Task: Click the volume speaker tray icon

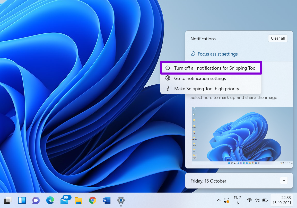Action: point(257,200)
